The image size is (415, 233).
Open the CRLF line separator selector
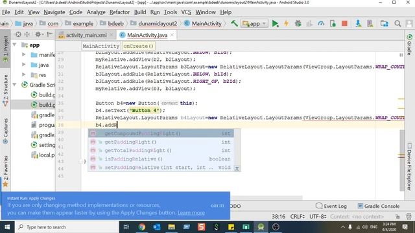(x=298, y=217)
